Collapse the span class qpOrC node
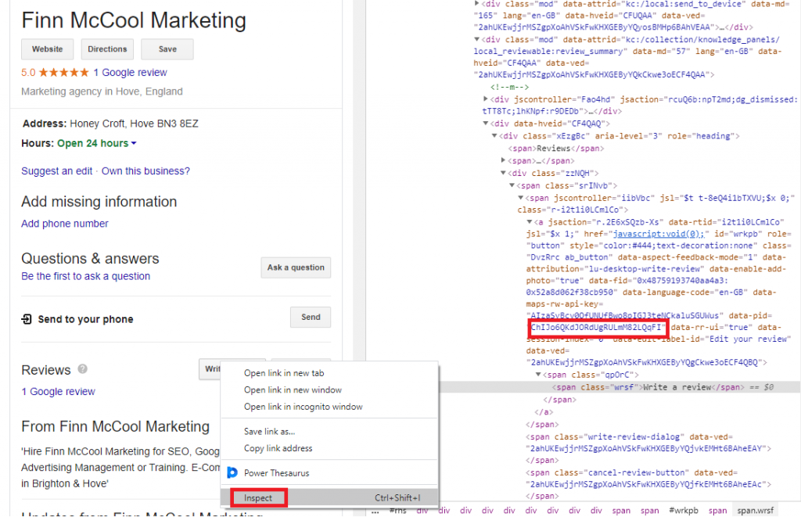The width and height of the screenshot is (801, 517). coord(538,375)
